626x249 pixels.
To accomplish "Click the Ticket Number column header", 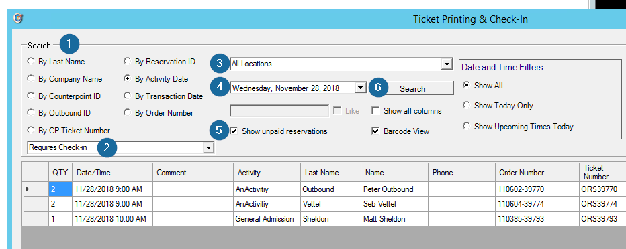I will click(x=603, y=173).
